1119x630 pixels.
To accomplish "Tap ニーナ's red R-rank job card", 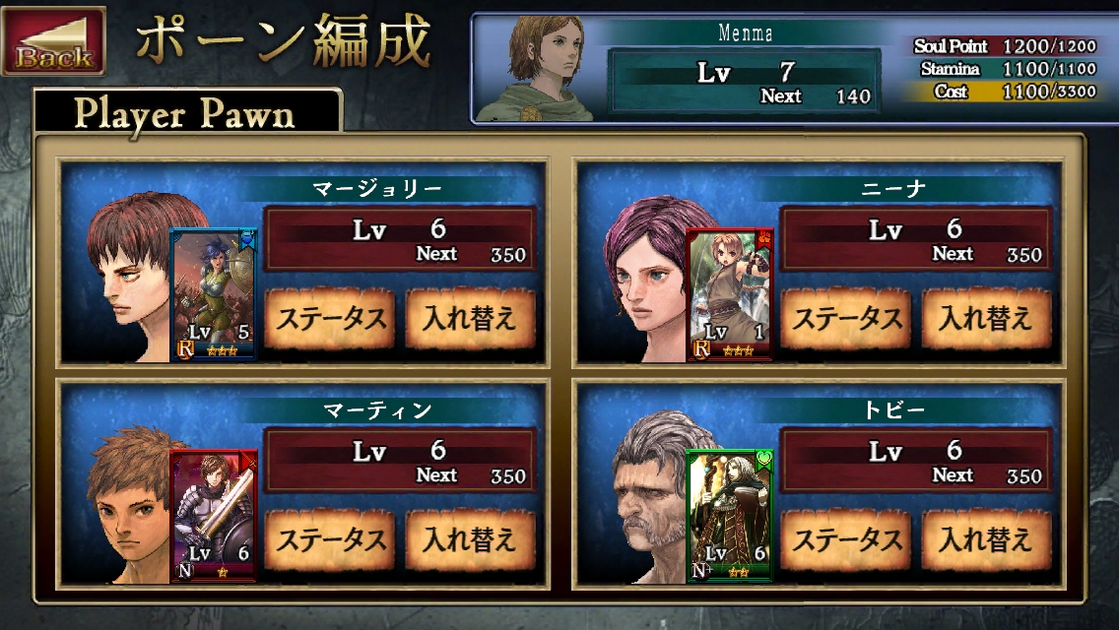I will 729,294.
